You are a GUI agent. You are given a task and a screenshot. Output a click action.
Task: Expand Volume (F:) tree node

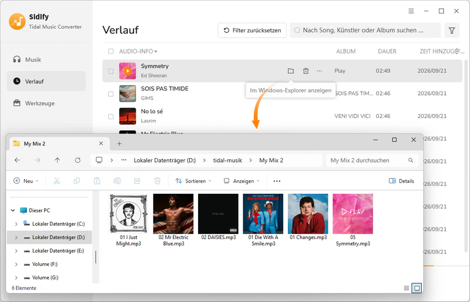tap(16, 264)
